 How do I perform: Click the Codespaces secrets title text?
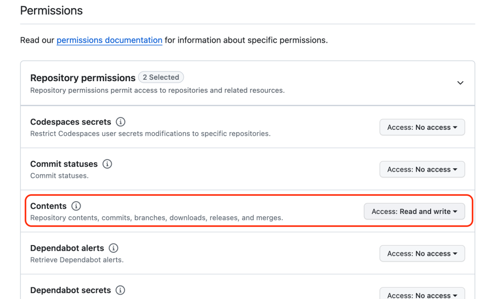pos(70,122)
